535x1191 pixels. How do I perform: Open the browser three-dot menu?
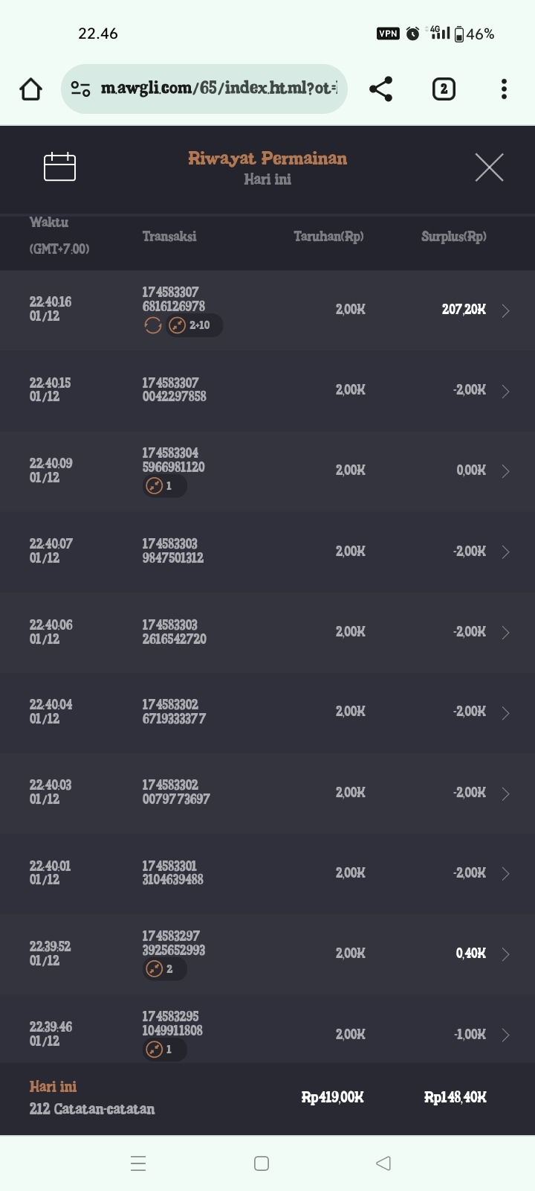click(x=504, y=89)
